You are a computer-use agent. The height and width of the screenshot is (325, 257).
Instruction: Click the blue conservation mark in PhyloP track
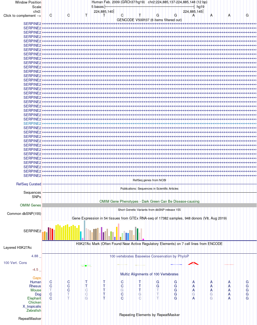[176, 265]
